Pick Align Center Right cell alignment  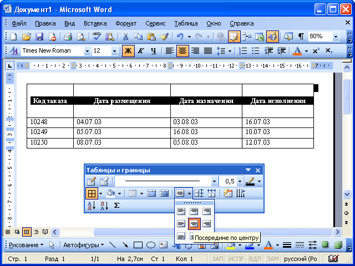[x=207, y=224]
